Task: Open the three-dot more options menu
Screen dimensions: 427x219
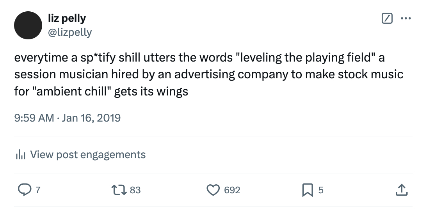Action: point(406,18)
